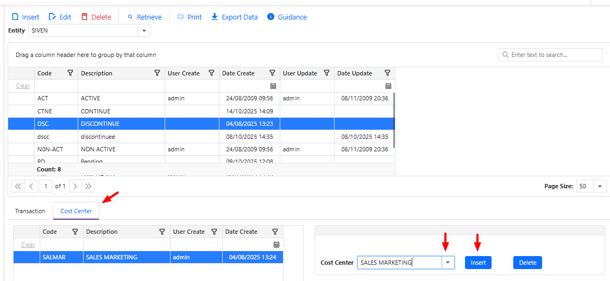The height and width of the screenshot is (281, 610).
Task: Open filter for bottom grid User Create column
Action: click(214, 232)
